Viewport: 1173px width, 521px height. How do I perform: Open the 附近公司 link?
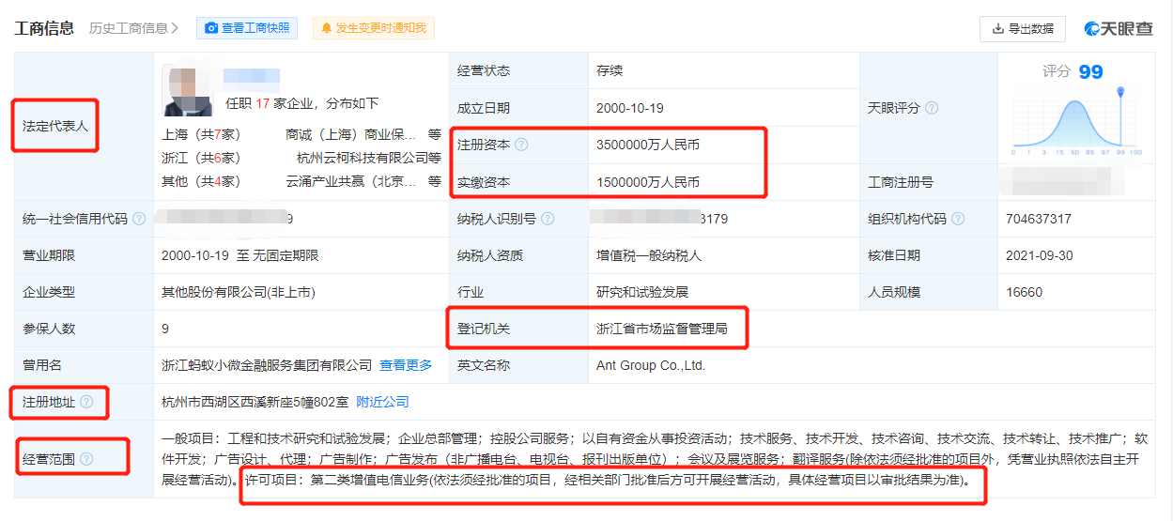point(382,402)
